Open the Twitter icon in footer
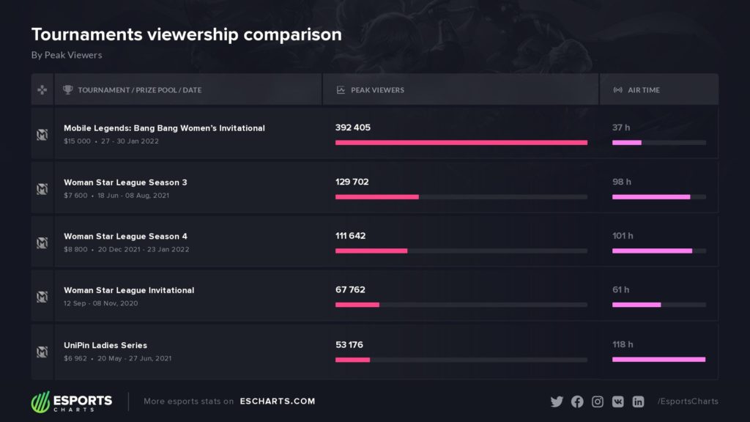 (x=557, y=401)
